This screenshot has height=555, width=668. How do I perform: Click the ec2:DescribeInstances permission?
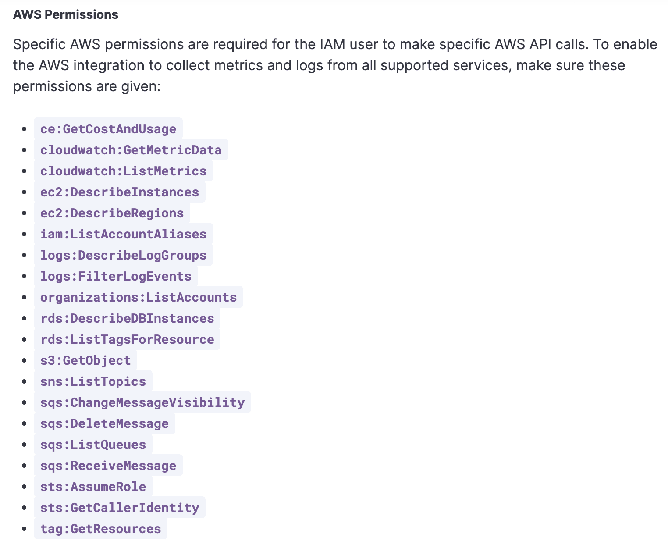point(119,192)
